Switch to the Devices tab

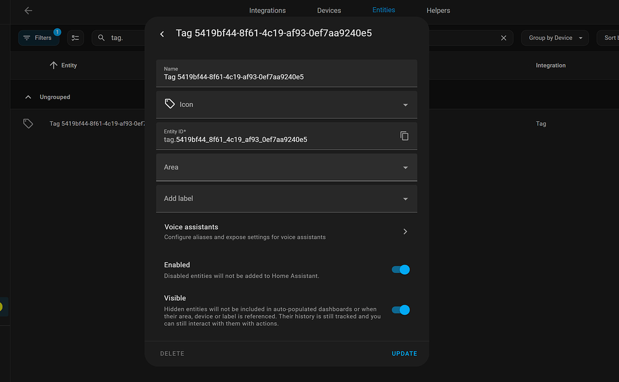tap(328, 10)
